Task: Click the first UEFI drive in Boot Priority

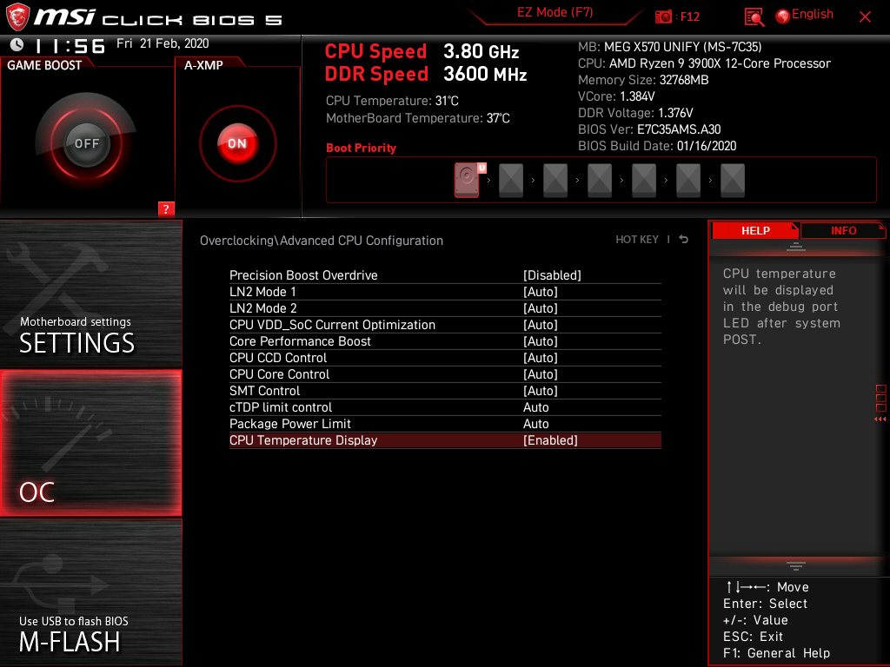Action: [x=467, y=180]
